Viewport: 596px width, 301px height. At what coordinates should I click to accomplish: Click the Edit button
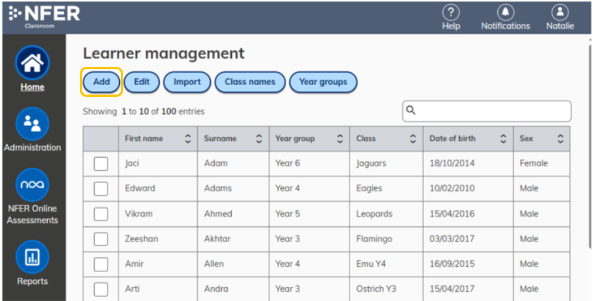tap(142, 82)
